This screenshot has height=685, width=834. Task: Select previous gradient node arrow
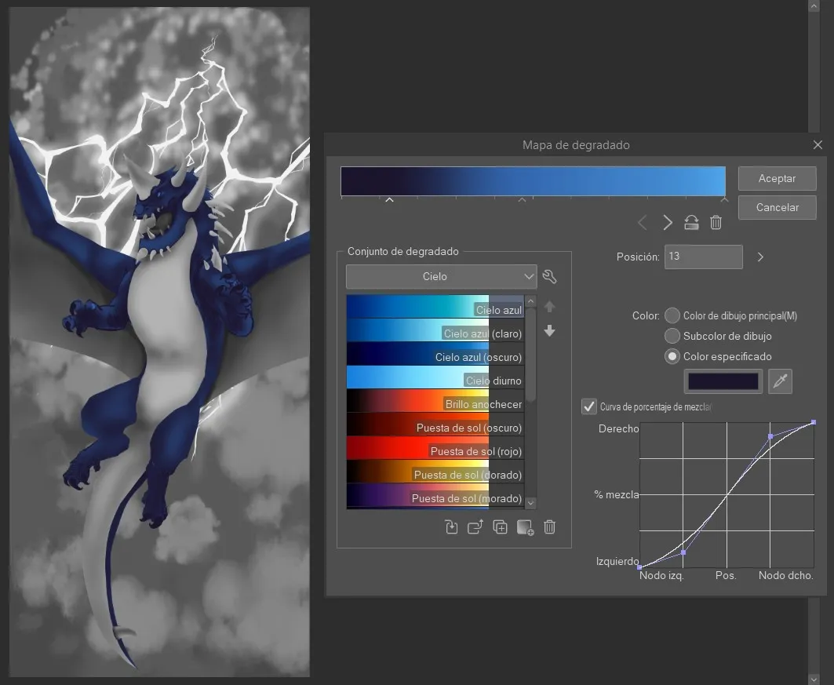(643, 222)
